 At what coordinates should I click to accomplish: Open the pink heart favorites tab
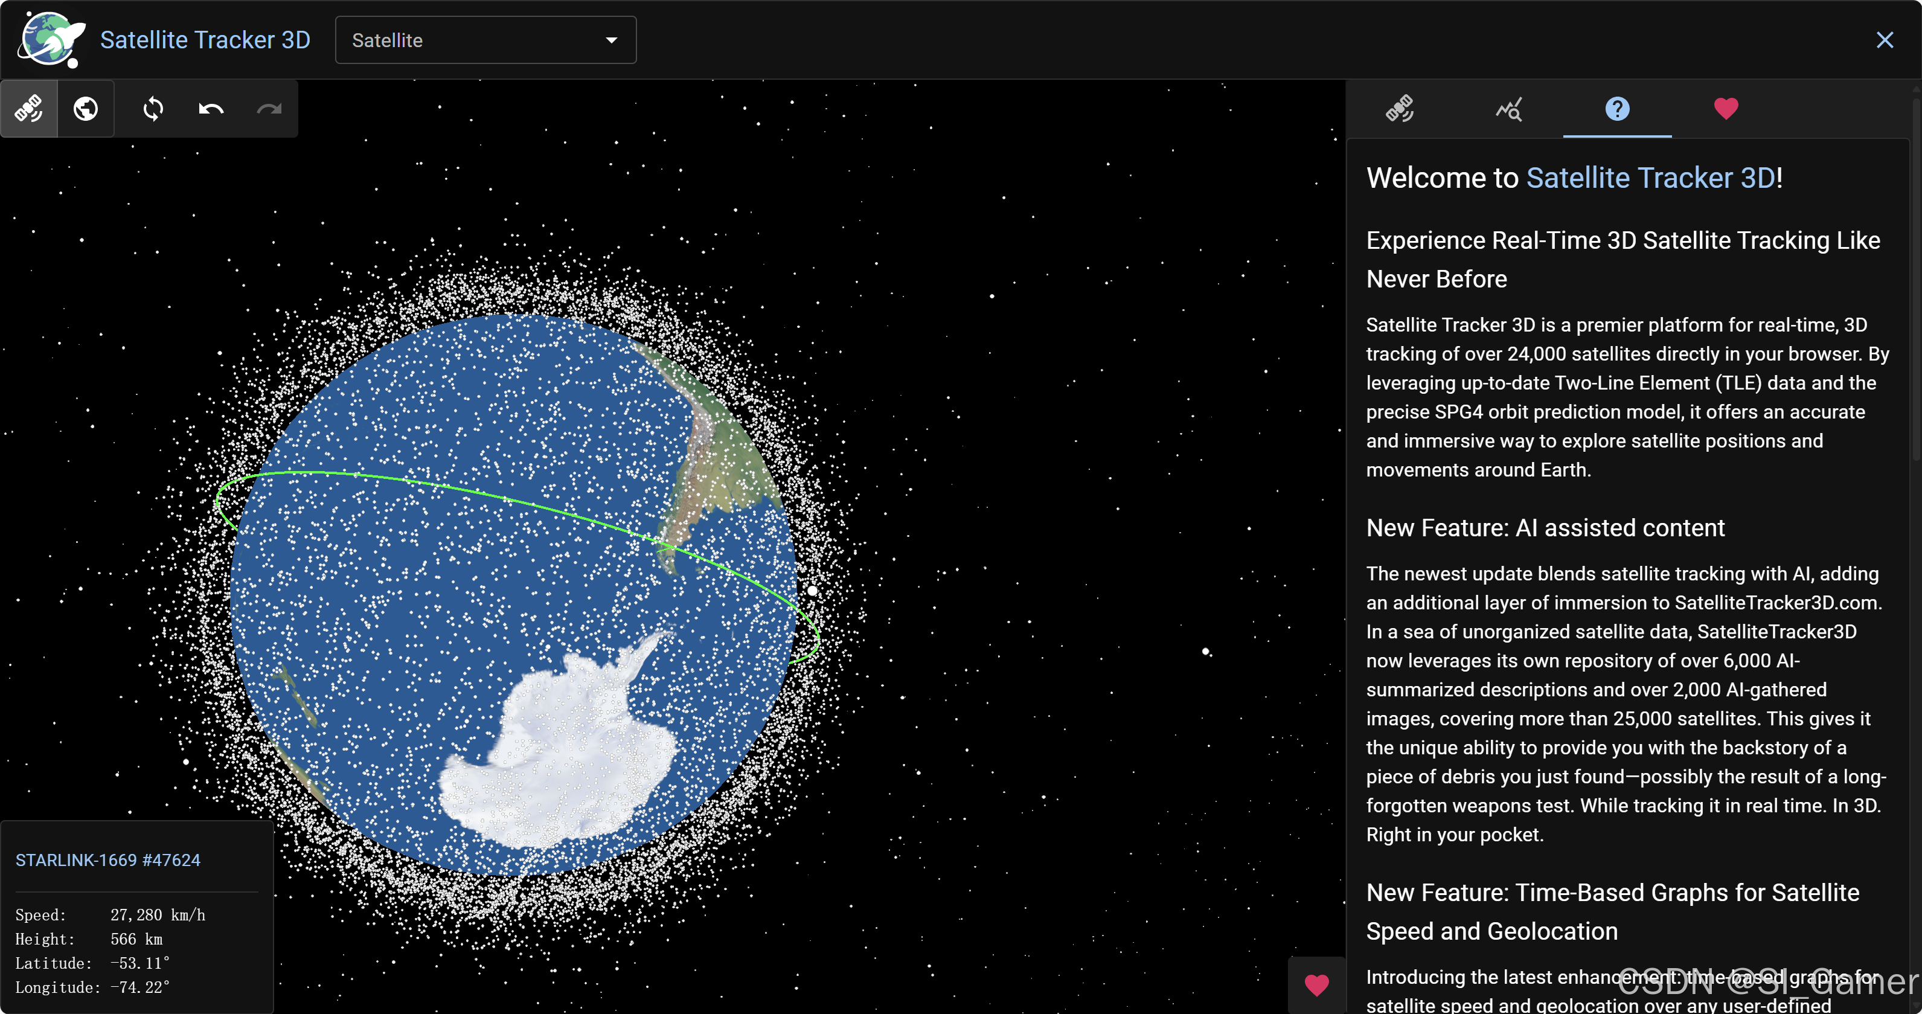[x=1726, y=109]
